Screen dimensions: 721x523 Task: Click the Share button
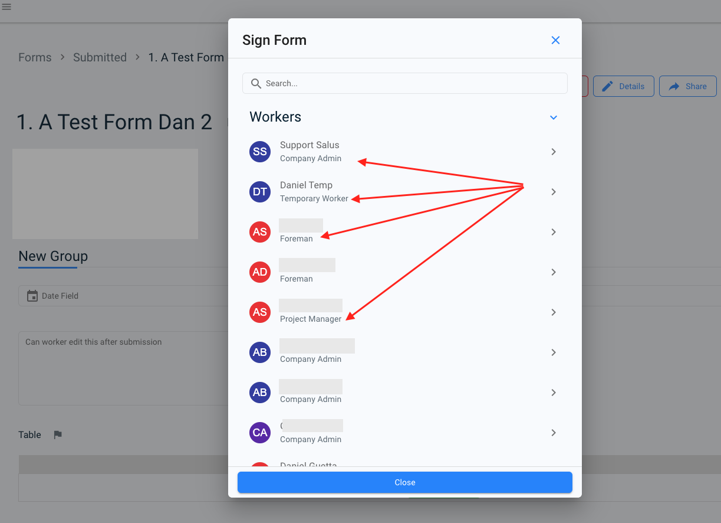coord(687,86)
